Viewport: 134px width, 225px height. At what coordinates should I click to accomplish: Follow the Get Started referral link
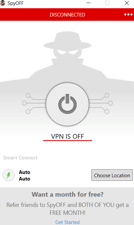[x=67, y=222]
